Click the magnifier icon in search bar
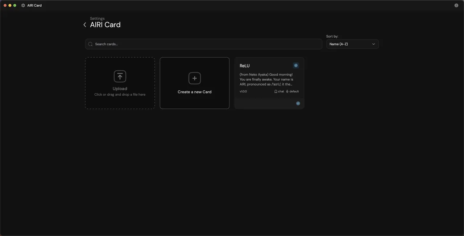Image resolution: width=464 pixels, height=236 pixels. point(90,44)
